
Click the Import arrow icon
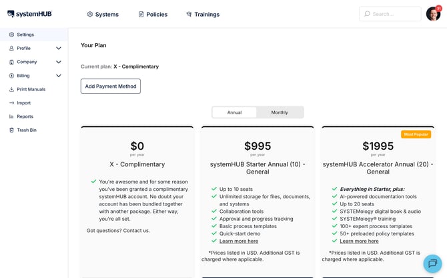[x=11, y=103]
